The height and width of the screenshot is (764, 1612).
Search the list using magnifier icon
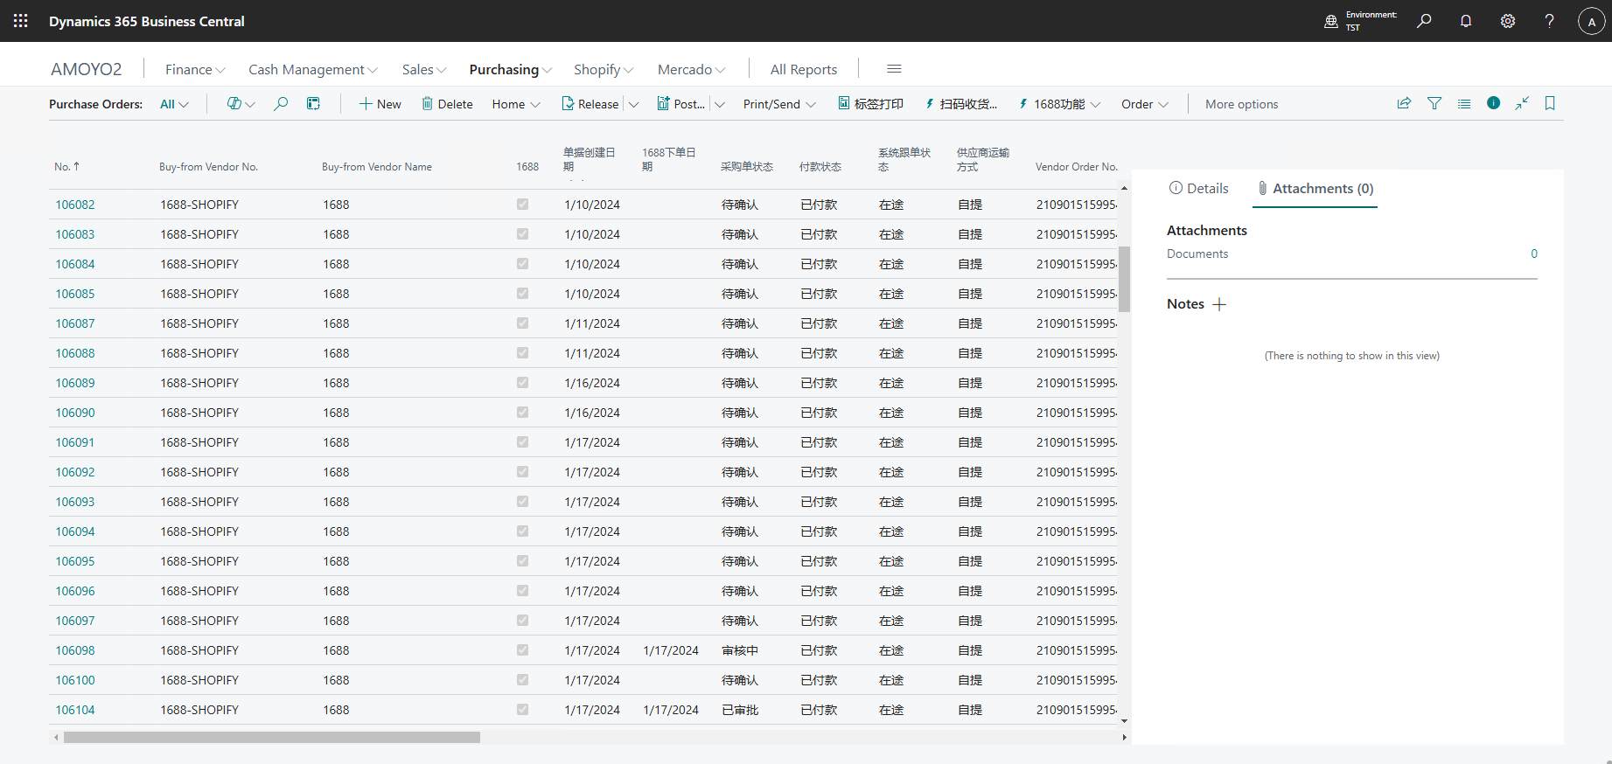[281, 104]
